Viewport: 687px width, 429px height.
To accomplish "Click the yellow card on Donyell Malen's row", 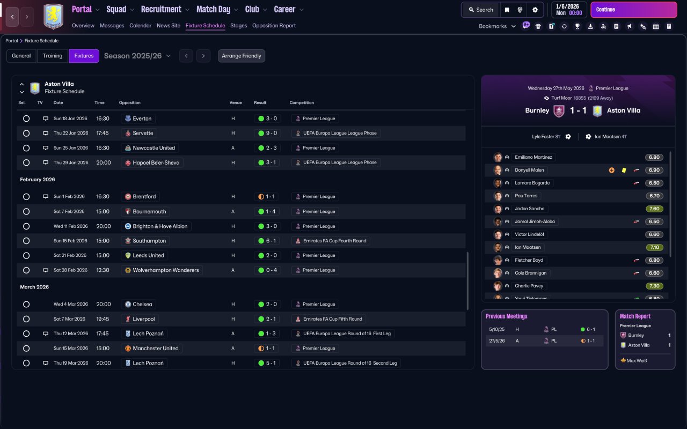I will pyautogui.click(x=624, y=170).
